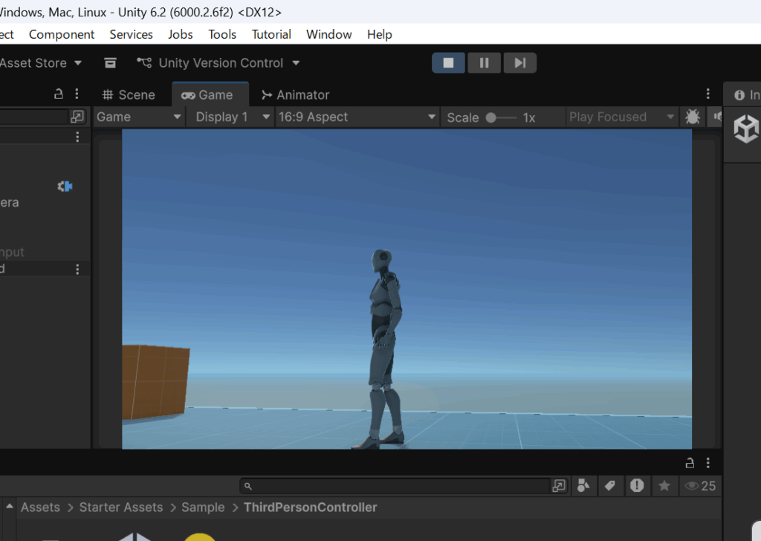761x541 pixels.
Task: Stop play mode with the stop button
Action: pos(448,63)
